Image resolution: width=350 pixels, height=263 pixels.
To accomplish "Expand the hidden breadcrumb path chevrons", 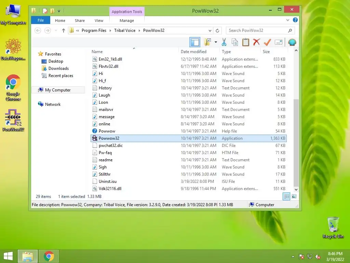I will [78, 30].
